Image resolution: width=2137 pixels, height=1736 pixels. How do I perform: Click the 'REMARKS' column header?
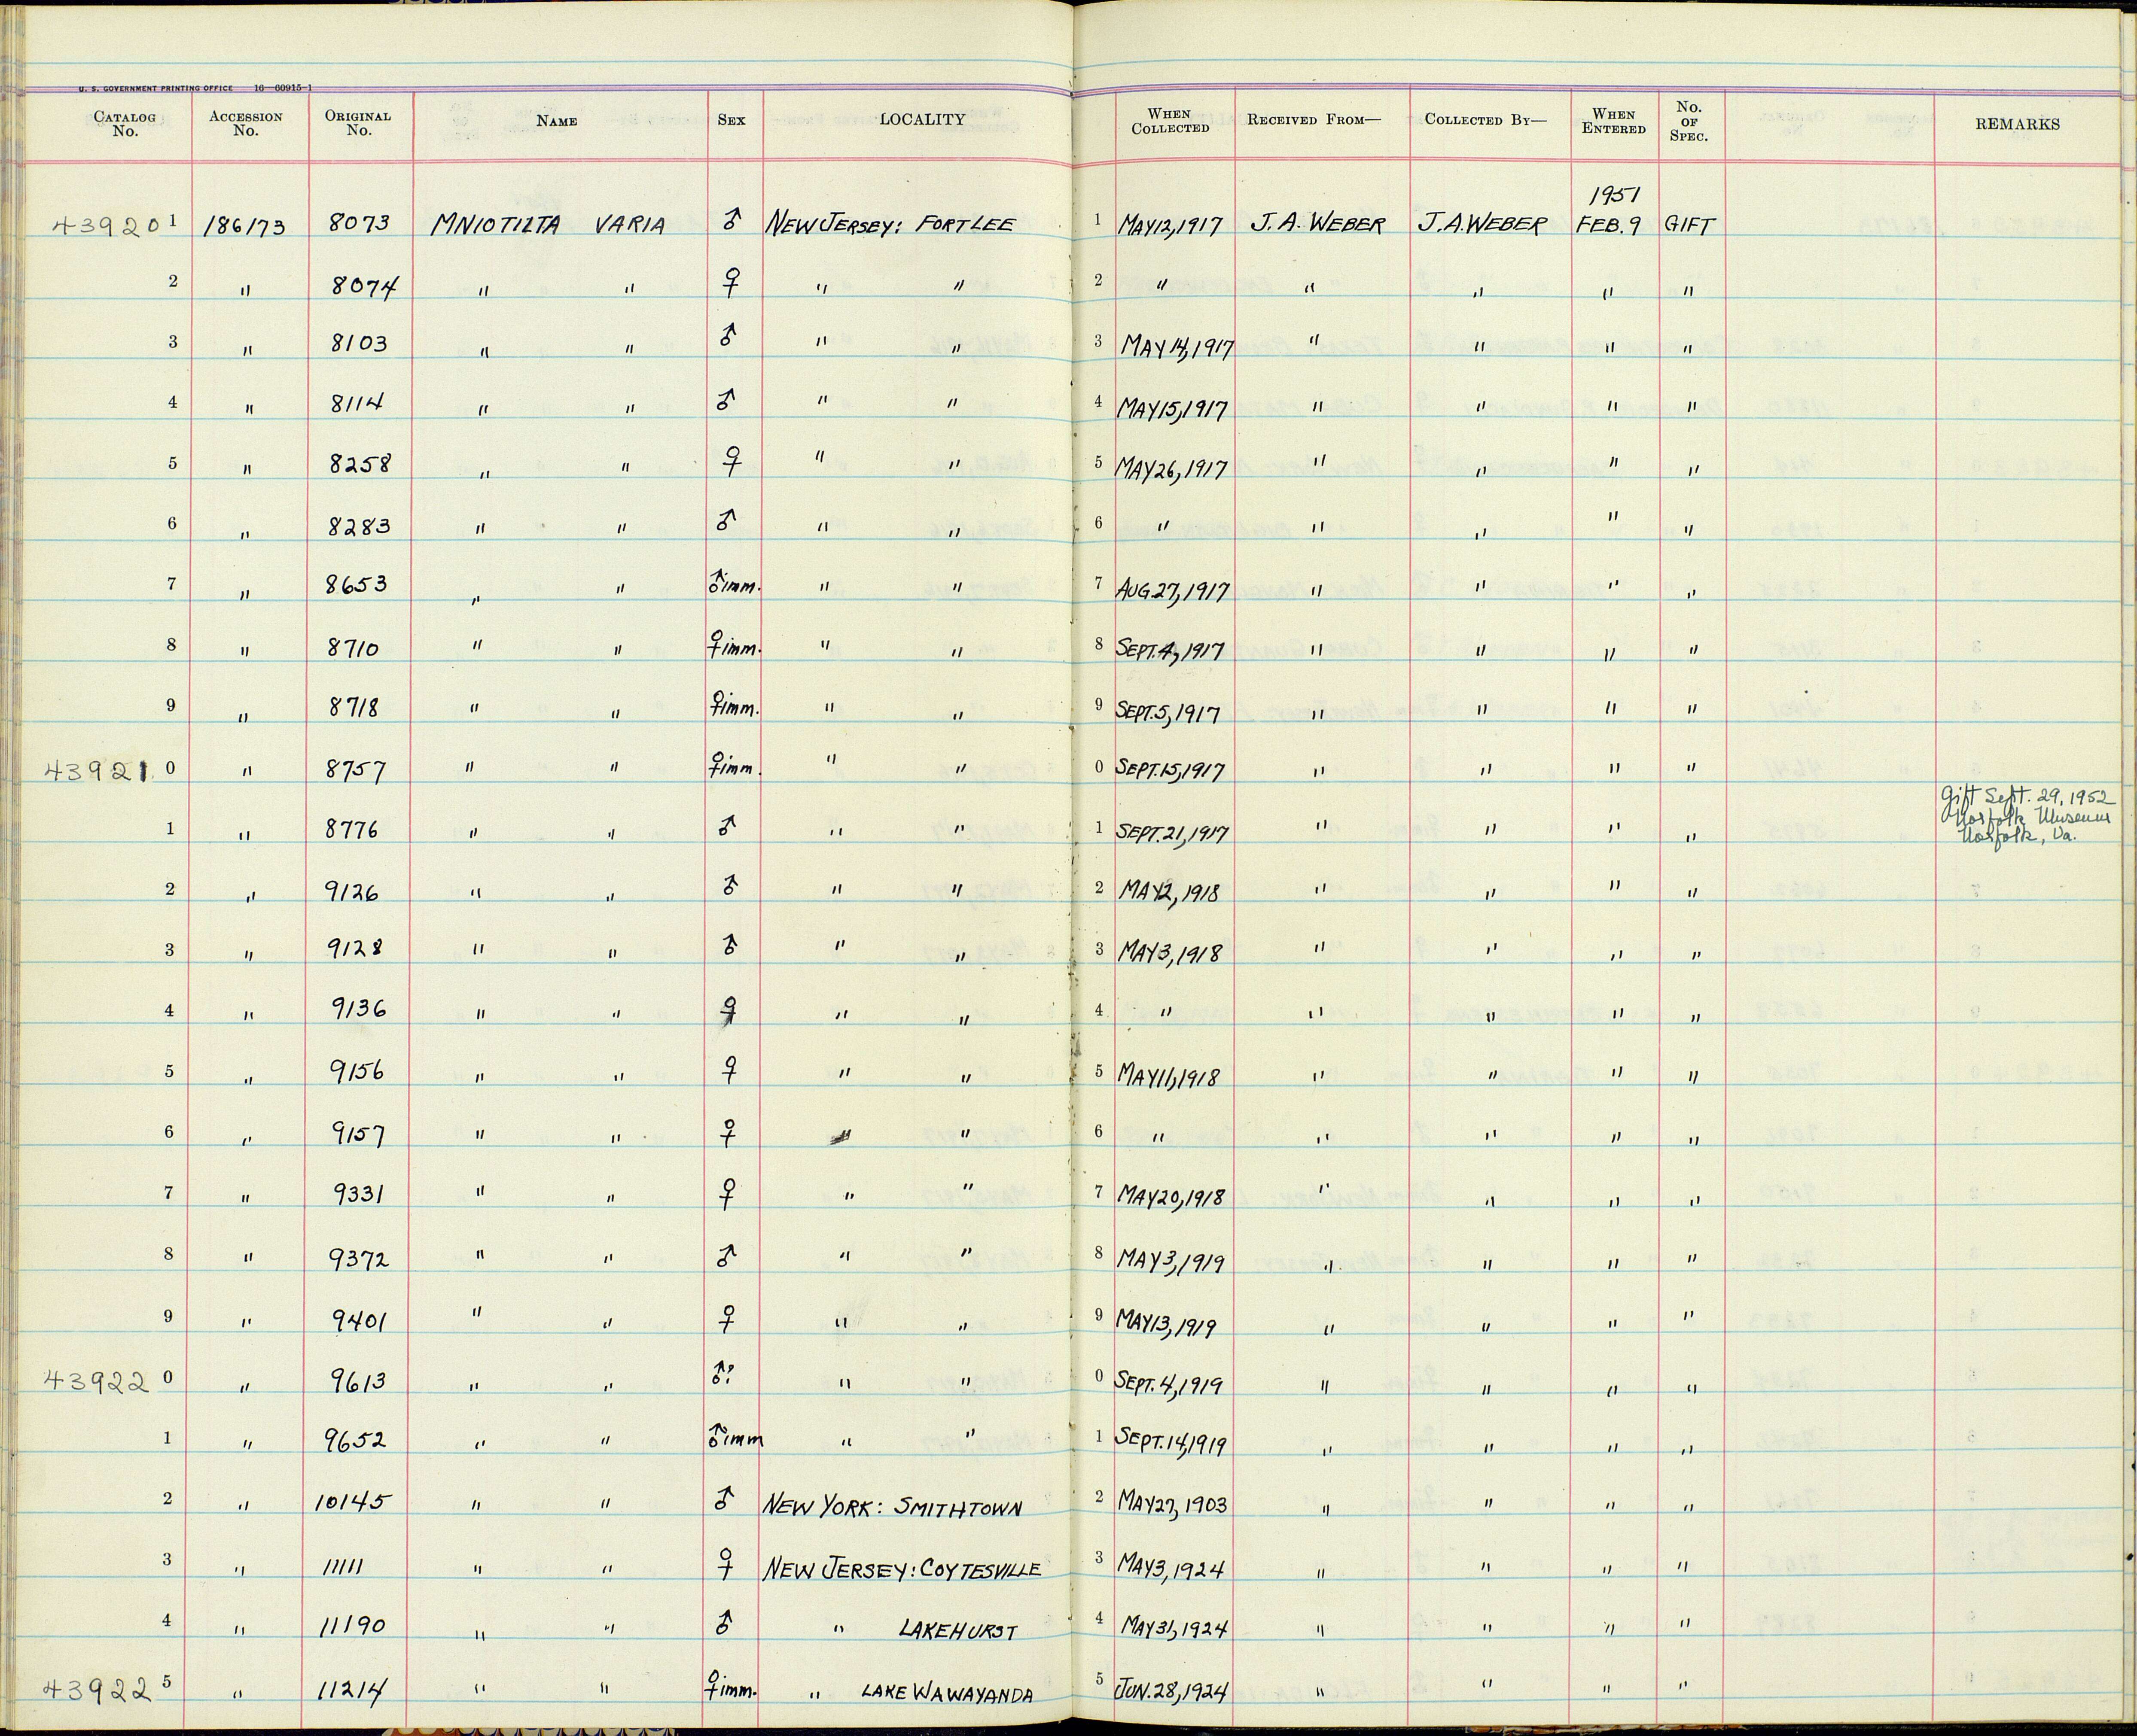coord(2017,125)
